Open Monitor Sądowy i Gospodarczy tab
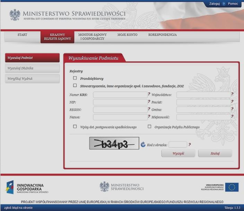 tap(93, 37)
